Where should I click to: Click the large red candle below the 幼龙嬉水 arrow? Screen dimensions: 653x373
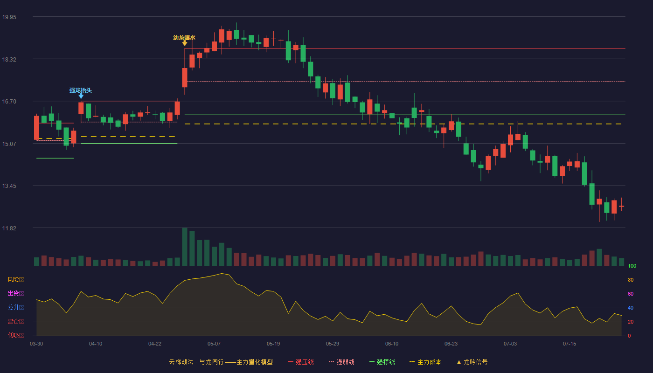[x=185, y=77]
